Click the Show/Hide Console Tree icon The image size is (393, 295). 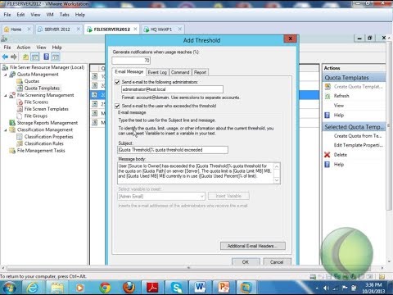(35, 57)
